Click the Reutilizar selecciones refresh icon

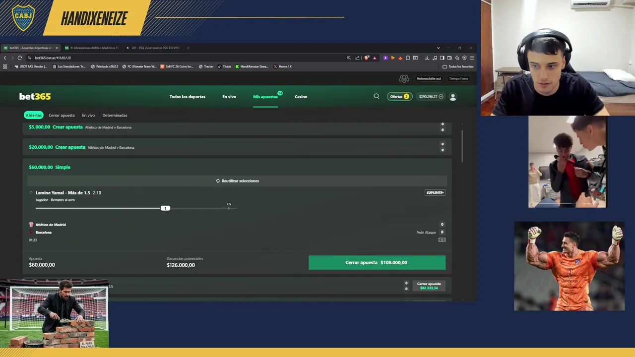(x=218, y=181)
